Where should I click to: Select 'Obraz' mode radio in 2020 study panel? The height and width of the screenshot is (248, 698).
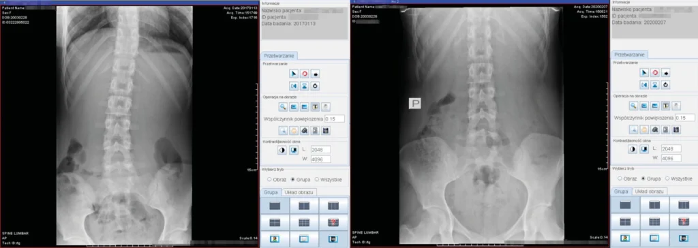pyautogui.click(x=620, y=178)
